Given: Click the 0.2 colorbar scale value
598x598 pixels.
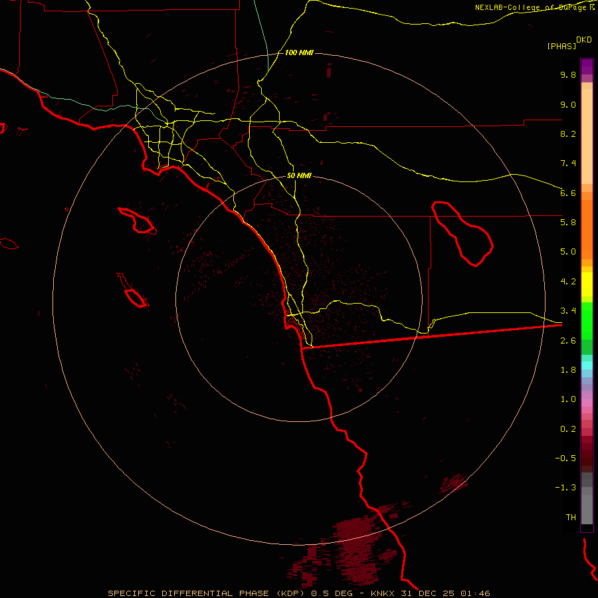Looking at the screenshot, I should coord(568,429).
